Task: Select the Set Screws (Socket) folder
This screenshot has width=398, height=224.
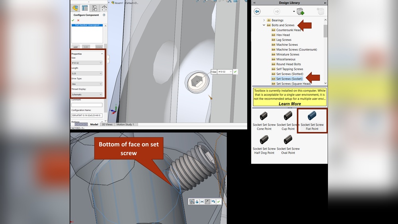Action: [x=287, y=79]
